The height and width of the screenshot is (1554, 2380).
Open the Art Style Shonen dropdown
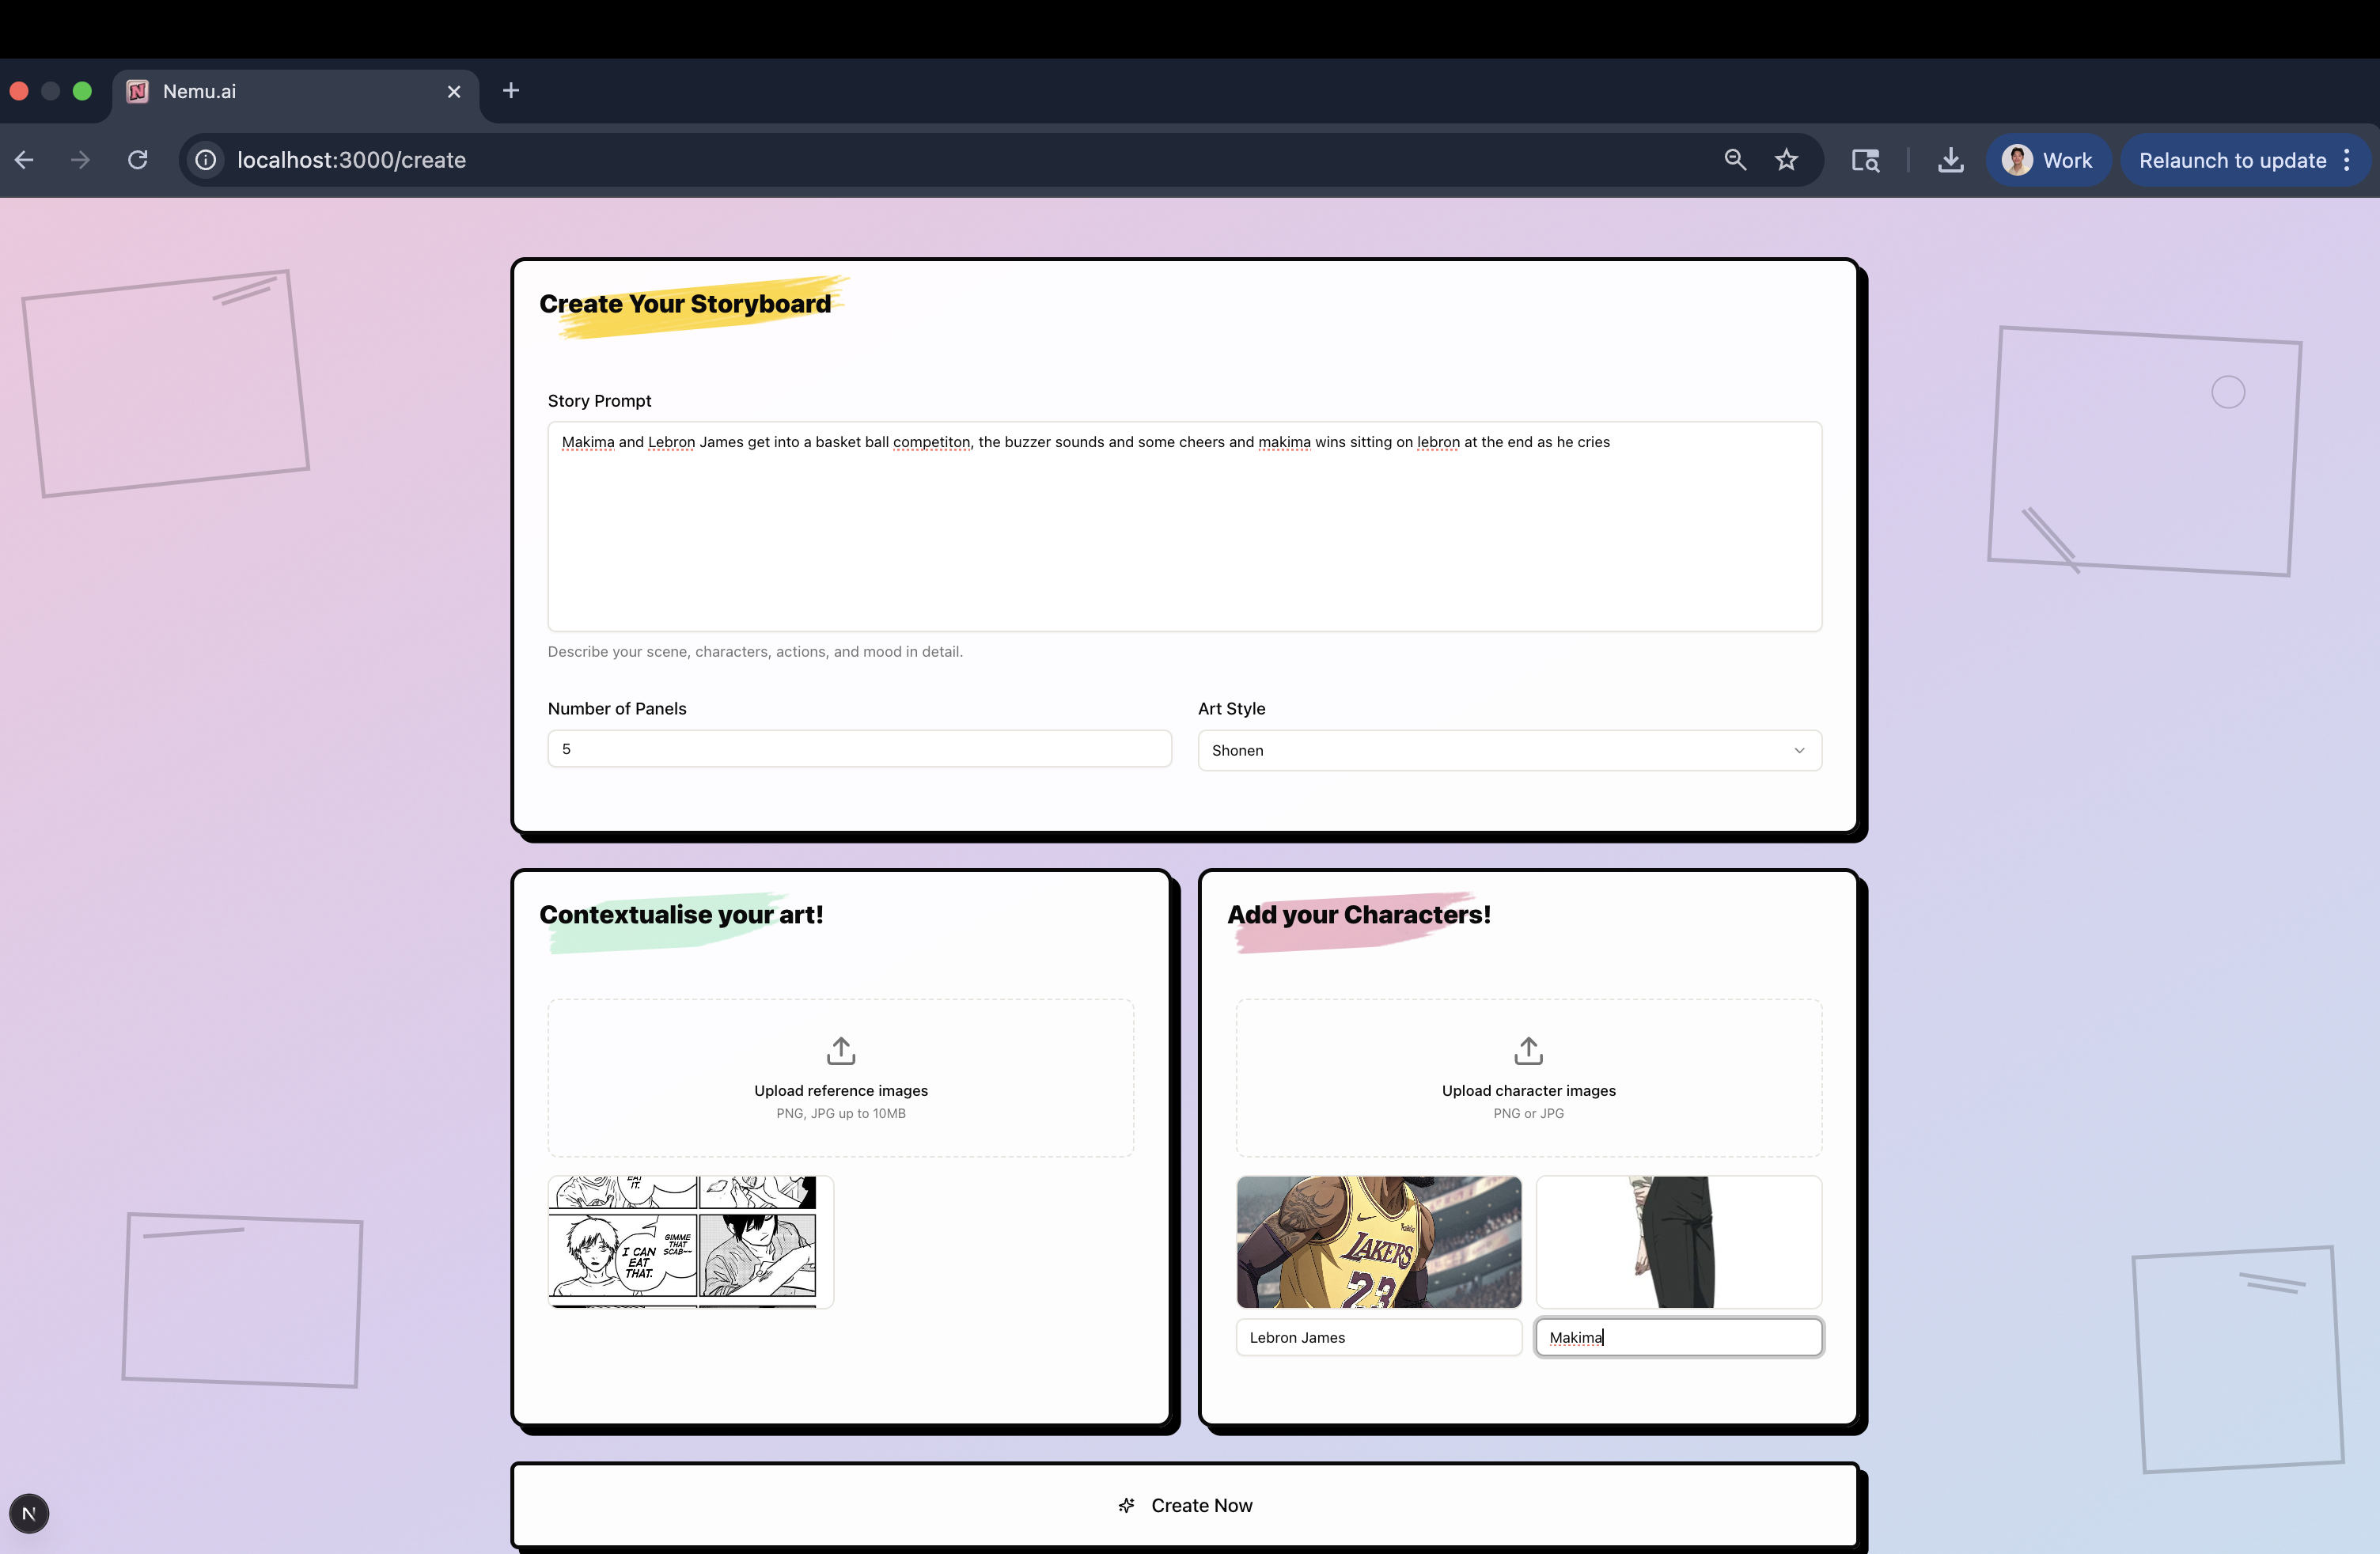click(1509, 750)
